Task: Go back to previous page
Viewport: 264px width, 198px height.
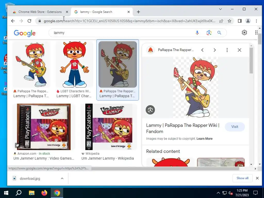Action: [13, 21]
